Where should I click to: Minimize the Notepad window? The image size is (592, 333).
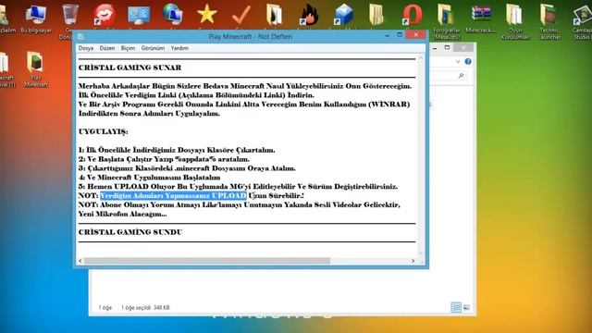coord(387,35)
